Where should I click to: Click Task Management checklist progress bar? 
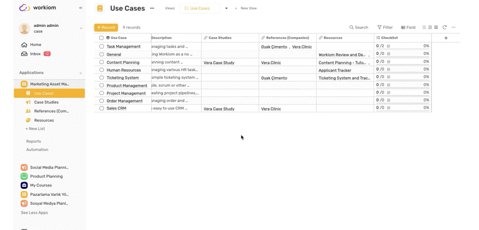[x=402, y=49]
